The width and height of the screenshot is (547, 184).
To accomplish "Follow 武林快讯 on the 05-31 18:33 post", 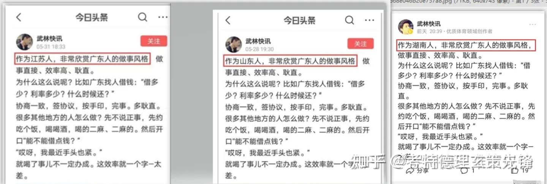I will (154, 41).
